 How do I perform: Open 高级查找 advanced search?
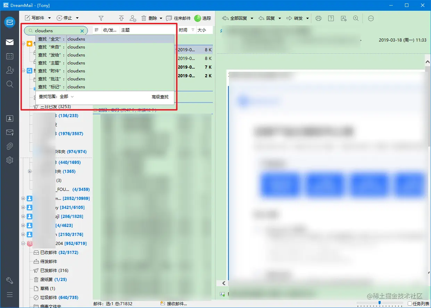160,97
